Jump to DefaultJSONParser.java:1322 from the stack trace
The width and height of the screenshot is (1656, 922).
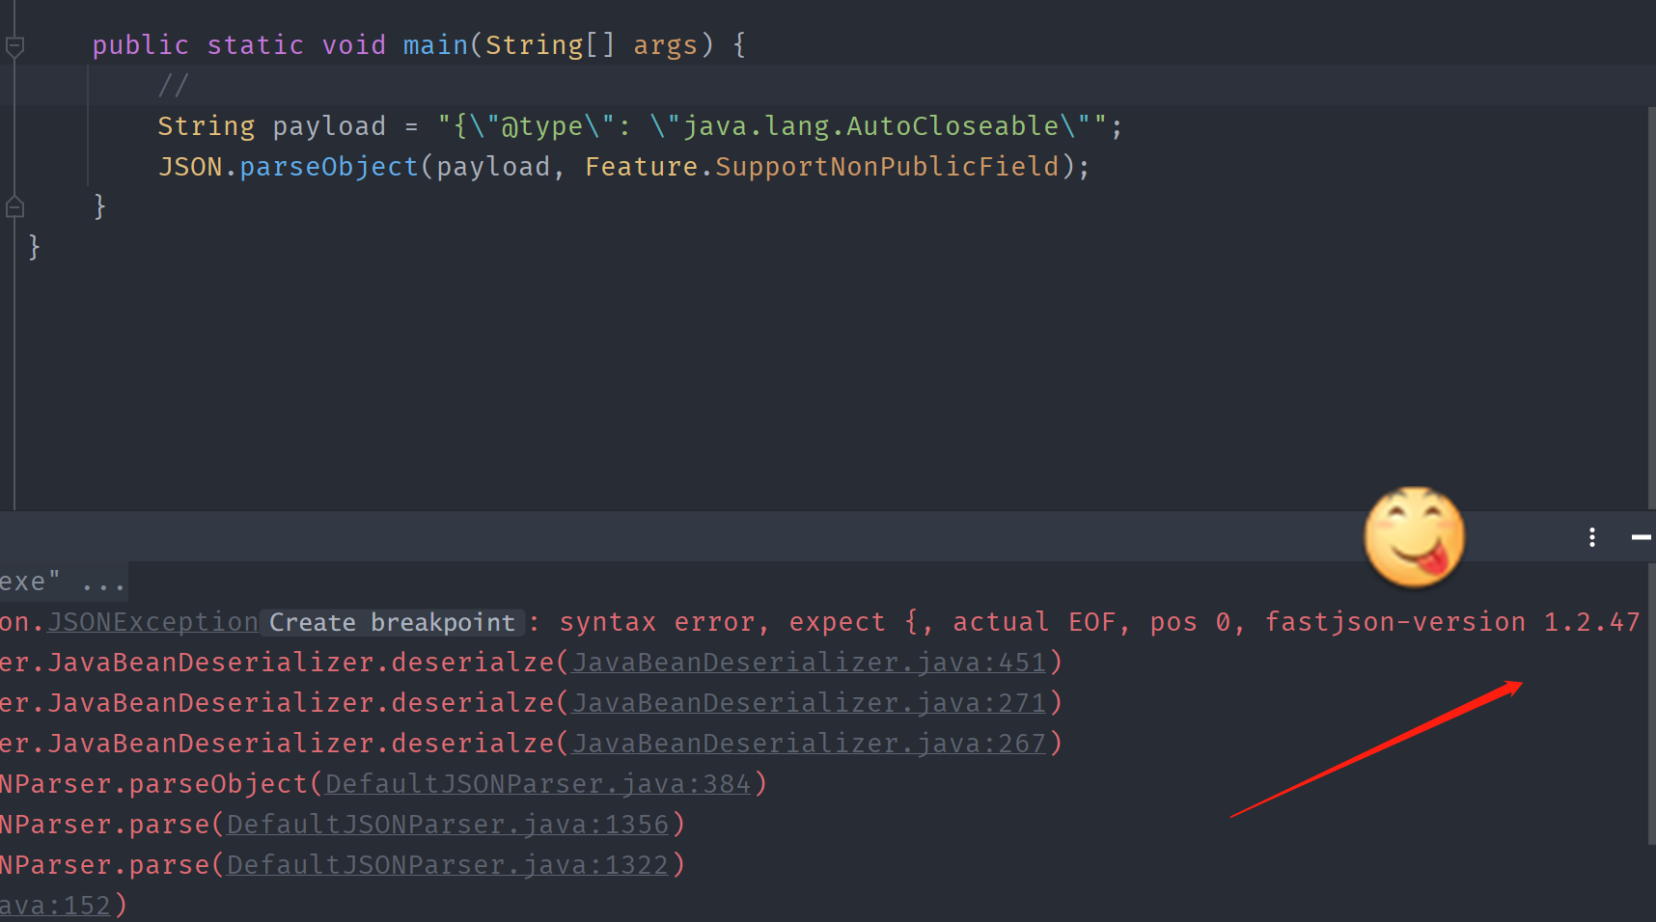click(x=448, y=865)
